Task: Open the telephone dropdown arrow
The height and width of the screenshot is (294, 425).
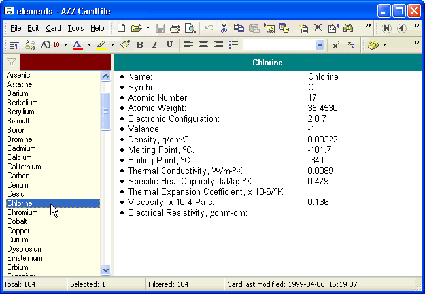Action: click(384, 45)
